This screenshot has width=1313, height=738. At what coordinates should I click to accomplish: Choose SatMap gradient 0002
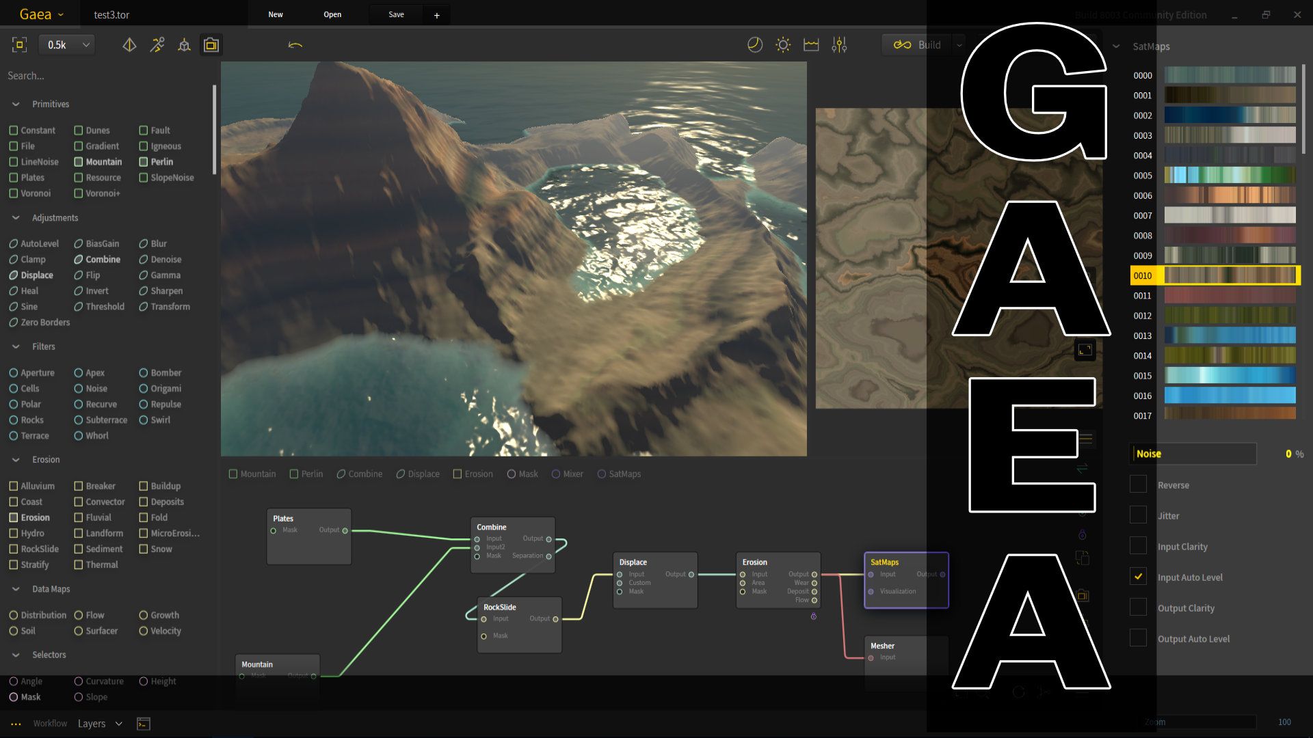(x=1215, y=115)
